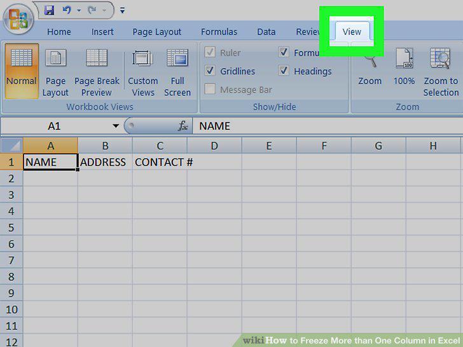This screenshot has height=347, width=463.
Task: Select row 11 header
Action: (x=11, y=326)
